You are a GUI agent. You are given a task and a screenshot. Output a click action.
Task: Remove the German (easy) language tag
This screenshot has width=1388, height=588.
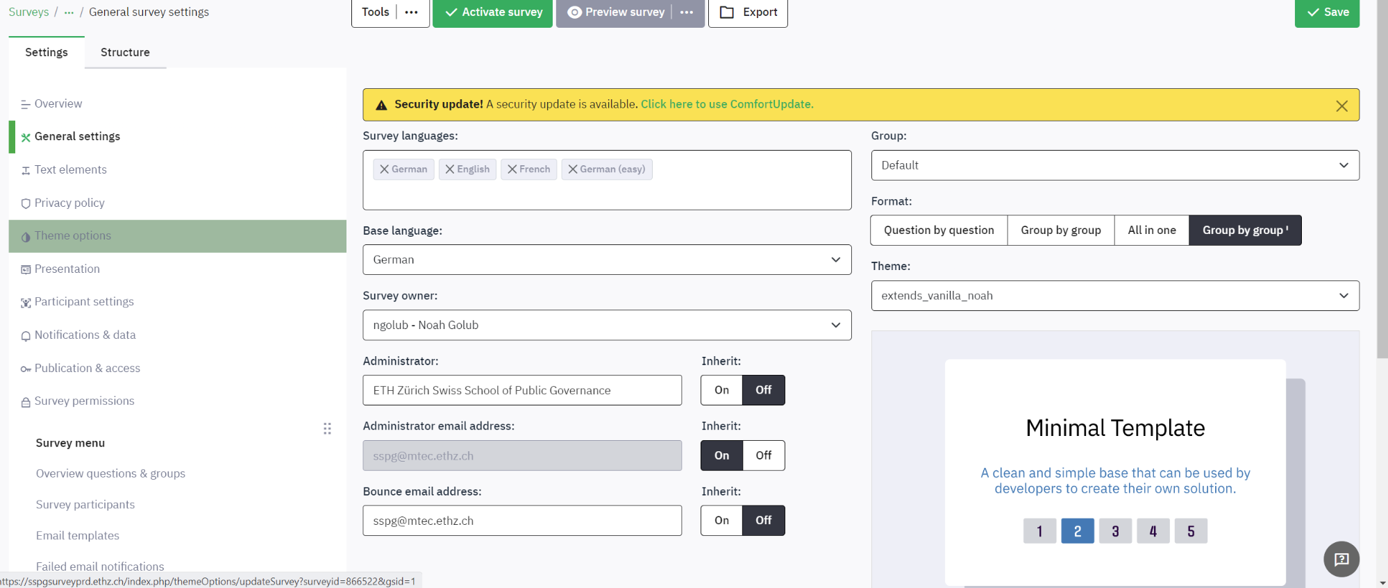(573, 169)
